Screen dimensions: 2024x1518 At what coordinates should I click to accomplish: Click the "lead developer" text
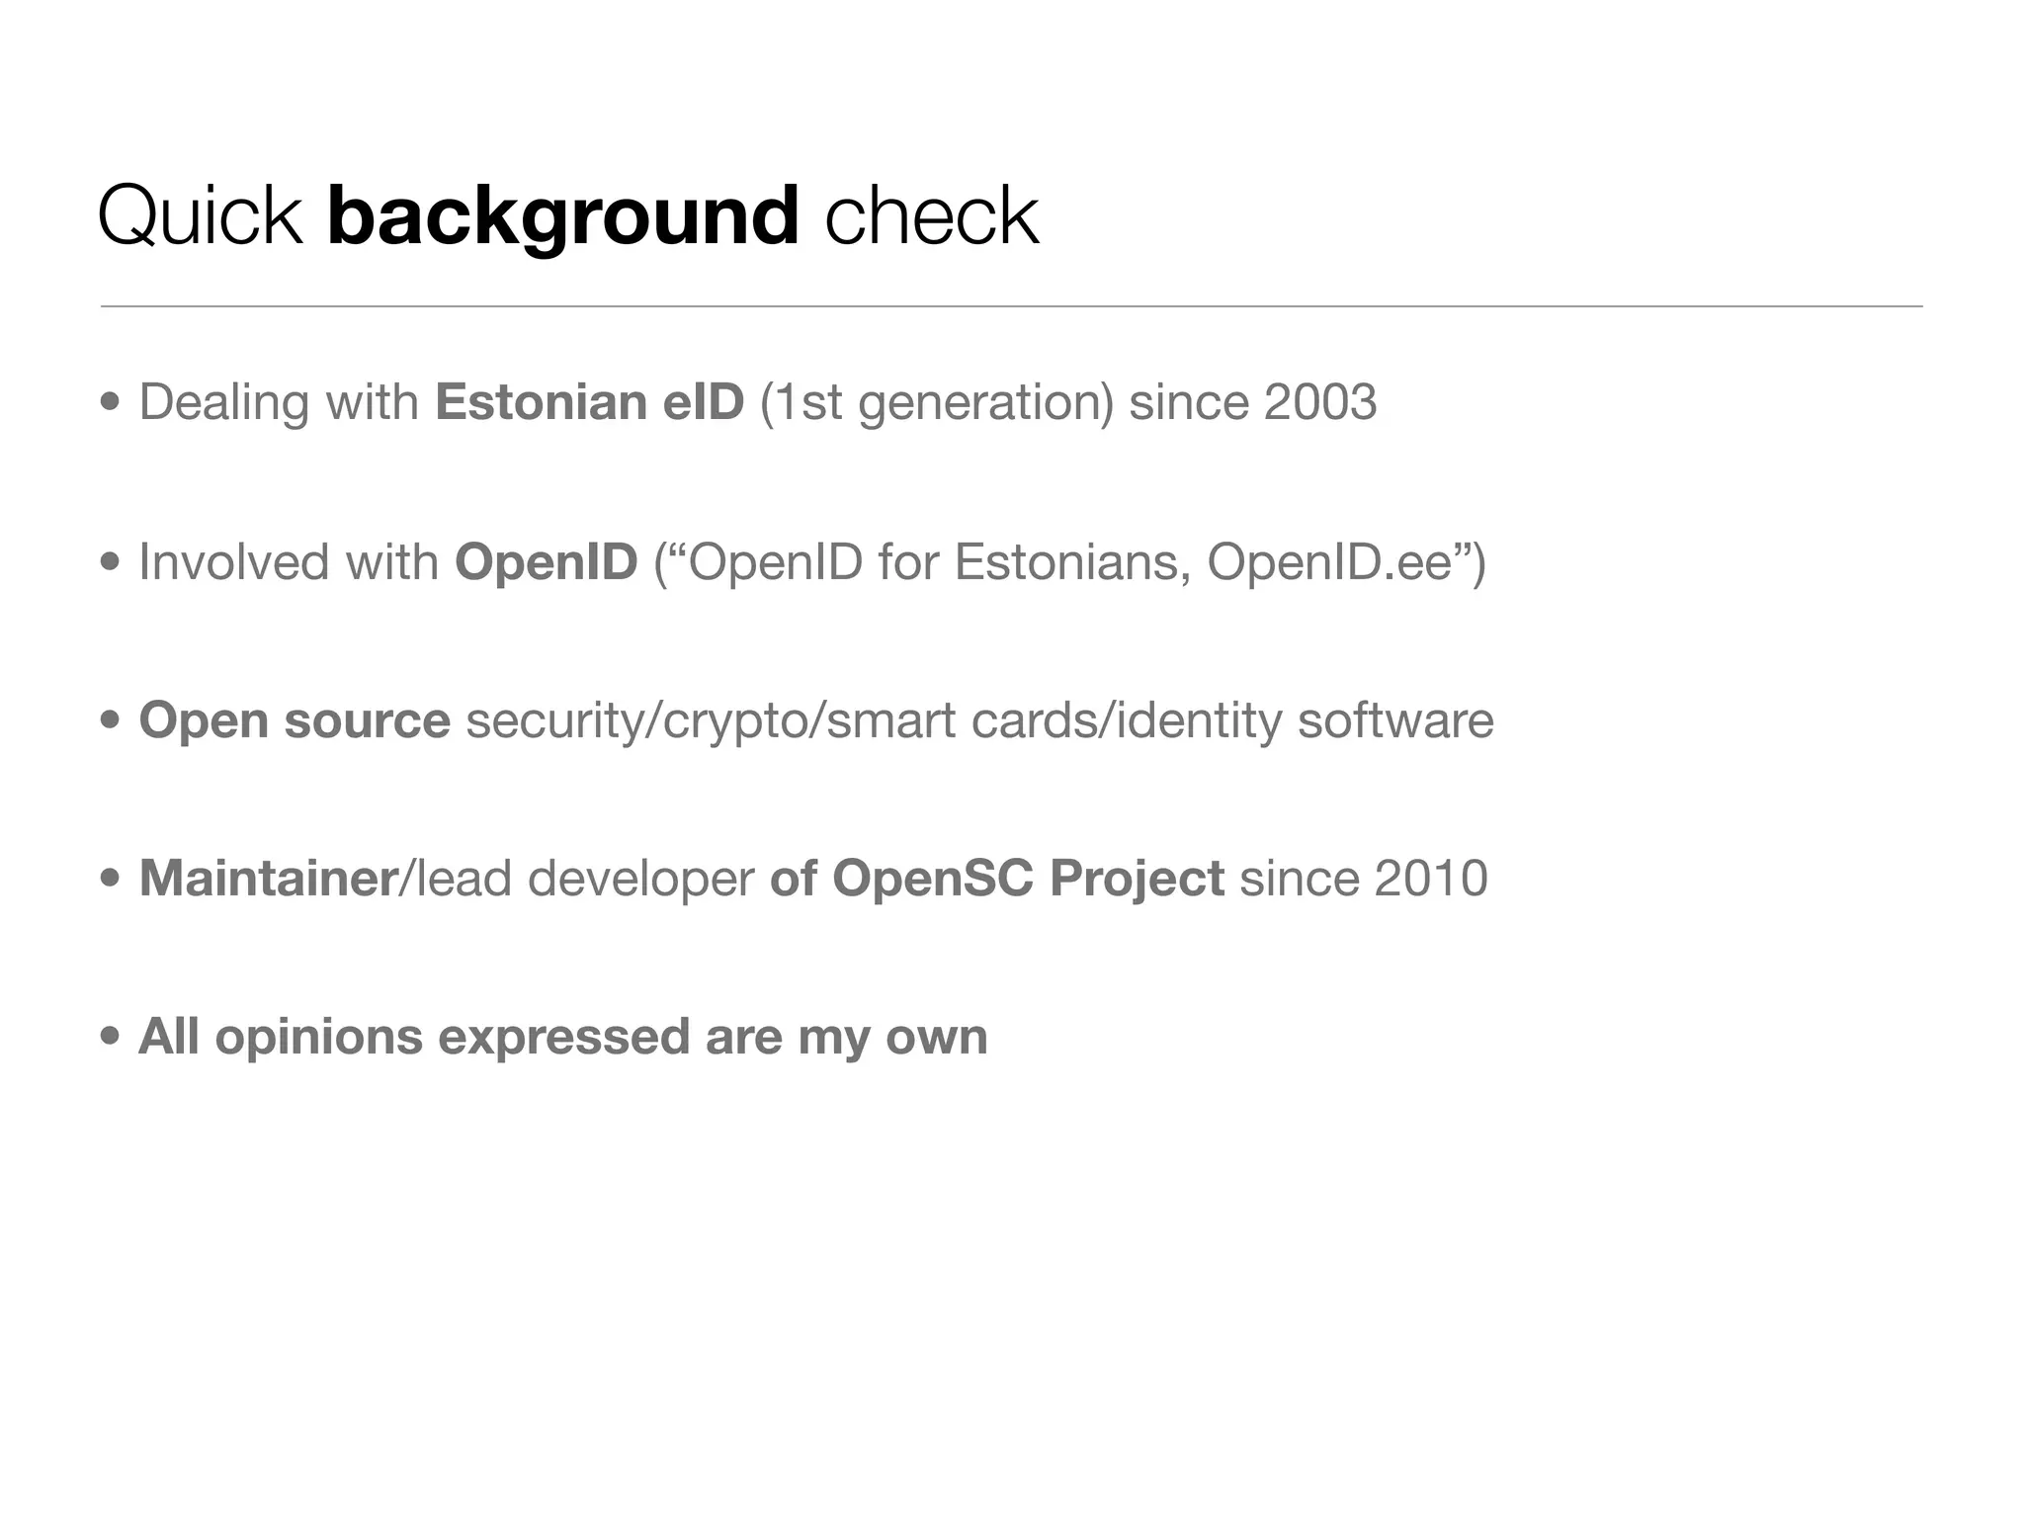585,878
